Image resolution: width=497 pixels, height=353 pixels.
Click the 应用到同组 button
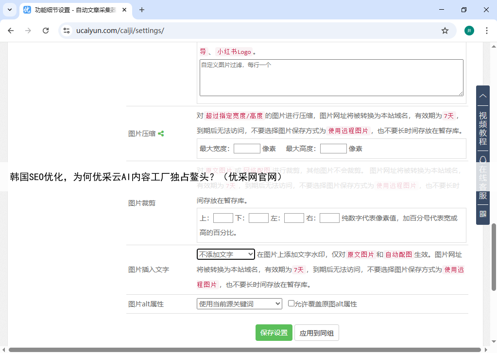(x=316, y=333)
